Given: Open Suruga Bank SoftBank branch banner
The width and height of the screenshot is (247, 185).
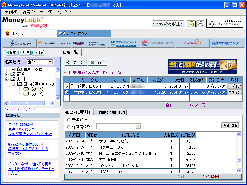Looking at the screenshot, I should [54, 43].
